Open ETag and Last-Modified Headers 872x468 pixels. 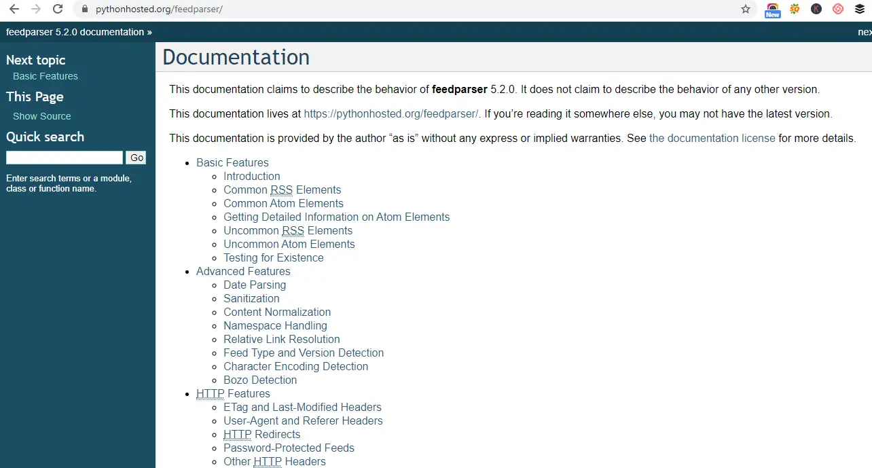(302, 407)
